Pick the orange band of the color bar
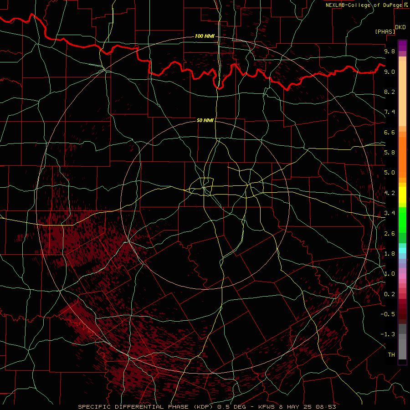This screenshot has height=410, width=410. pyautogui.click(x=402, y=158)
